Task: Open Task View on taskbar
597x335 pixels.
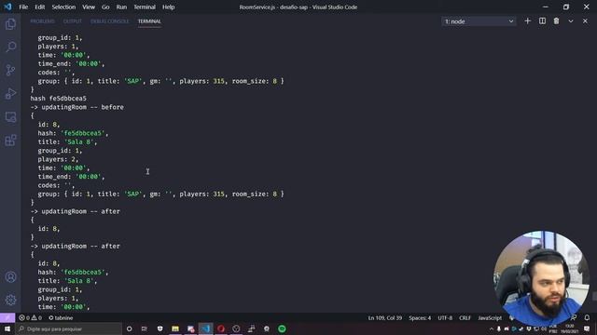Action: (145, 328)
